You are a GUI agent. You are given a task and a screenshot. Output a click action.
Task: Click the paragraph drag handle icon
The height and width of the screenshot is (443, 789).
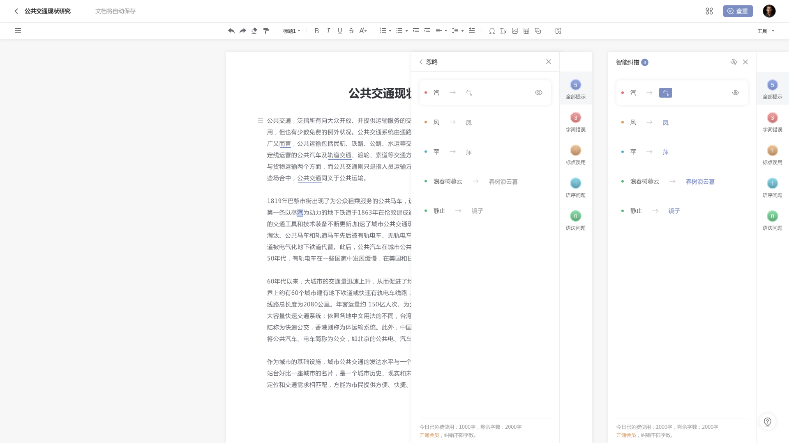tap(260, 121)
